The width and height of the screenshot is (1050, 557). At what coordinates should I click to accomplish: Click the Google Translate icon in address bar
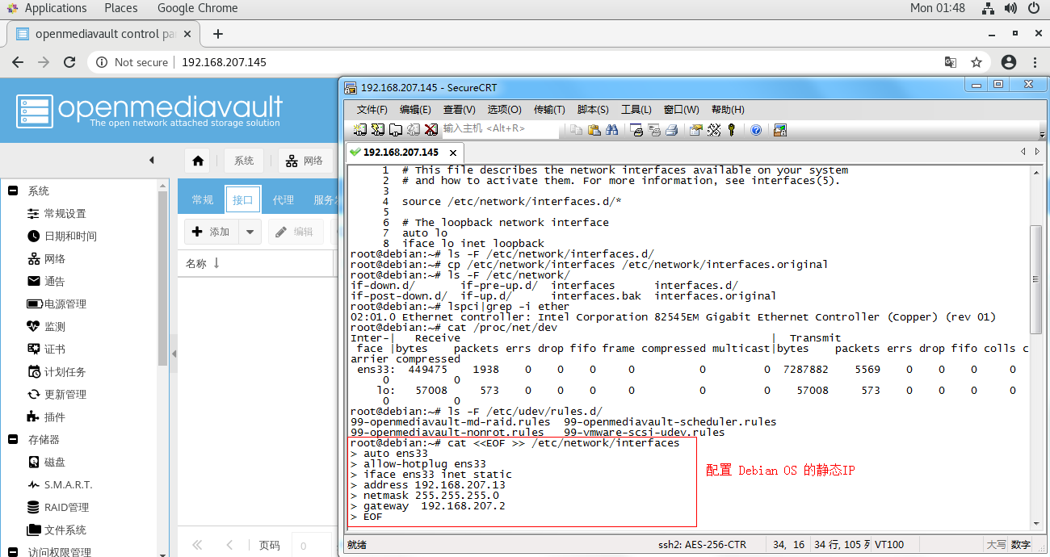coord(951,62)
